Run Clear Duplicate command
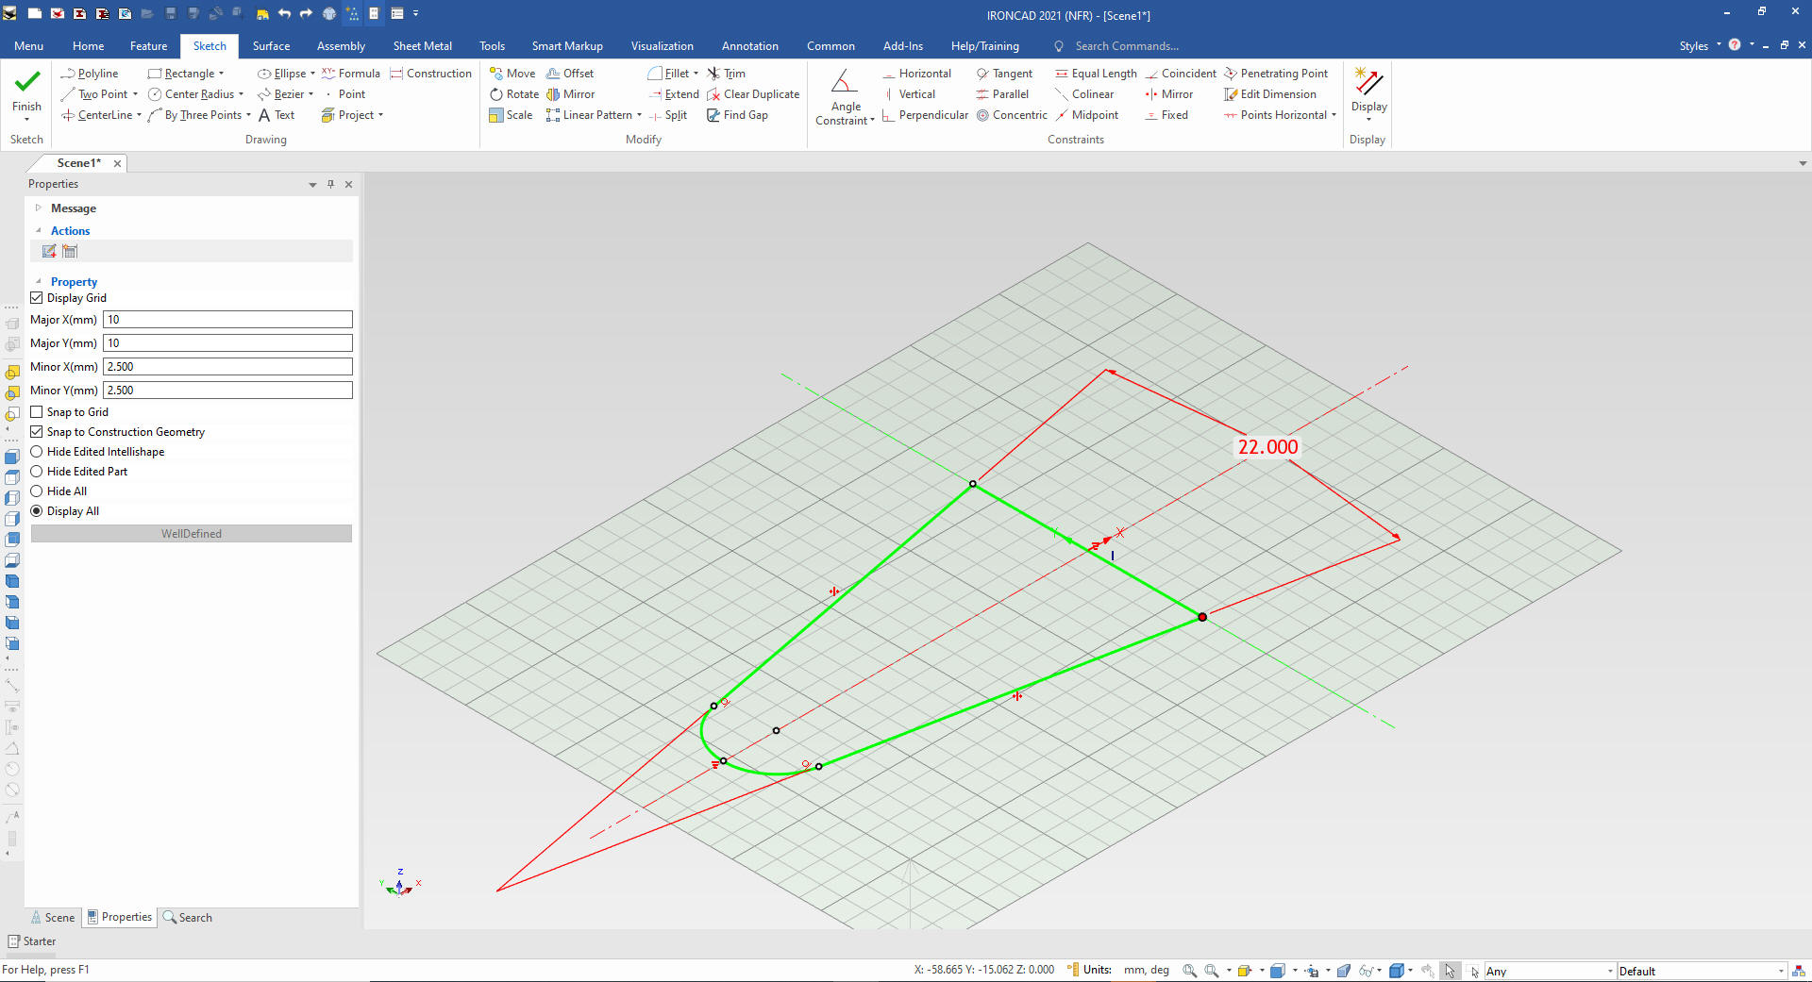1812x982 pixels. (752, 94)
